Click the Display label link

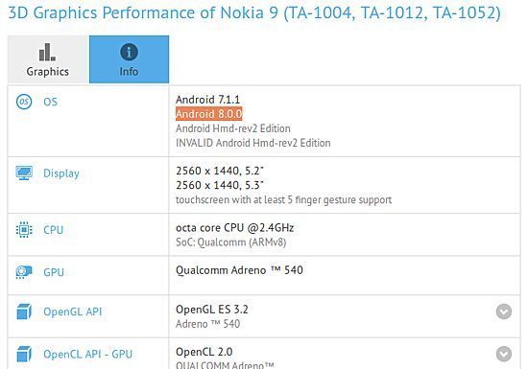click(x=61, y=173)
